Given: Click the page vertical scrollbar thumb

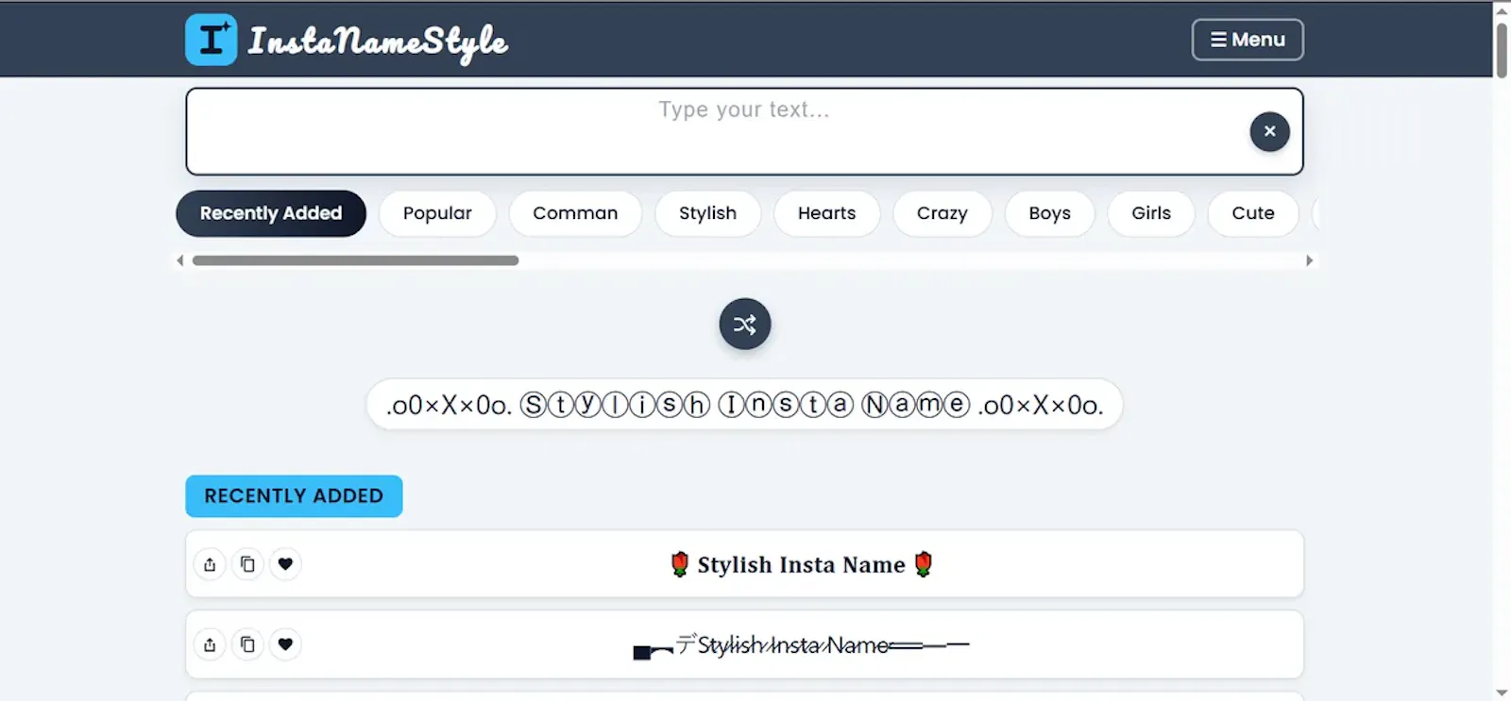Looking at the screenshot, I should [x=1502, y=49].
